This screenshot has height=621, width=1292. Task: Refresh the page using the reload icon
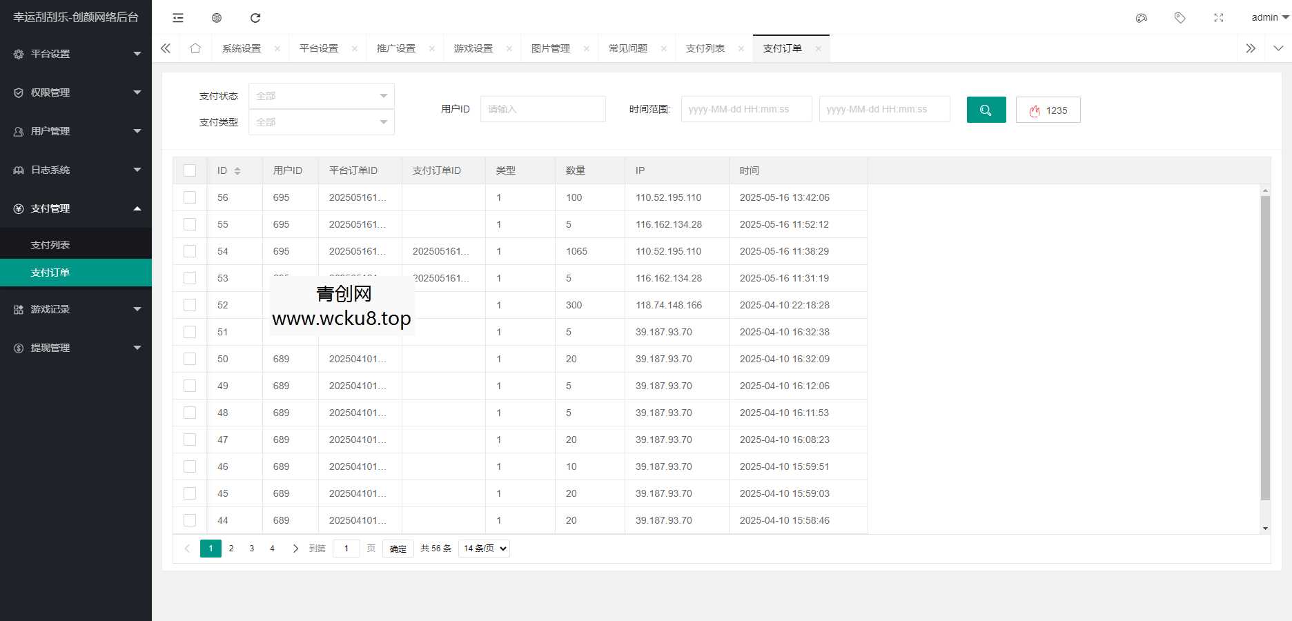click(x=255, y=18)
